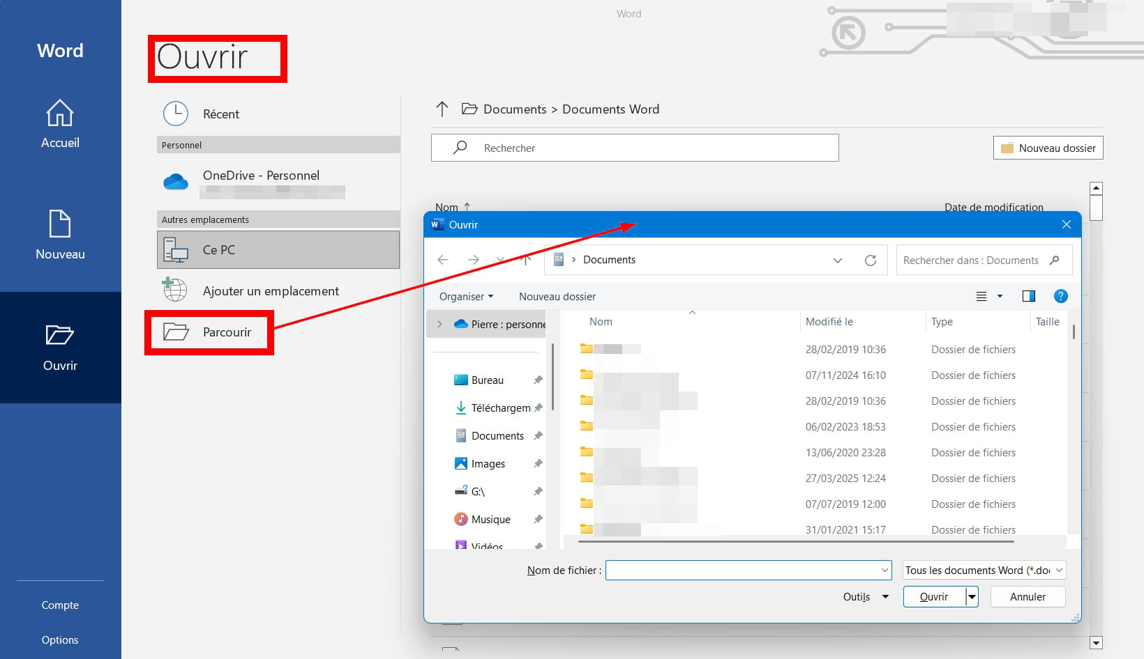Choose Ce PC location
The height and width of the screenshot is (659, 1144).
point(278,249)
